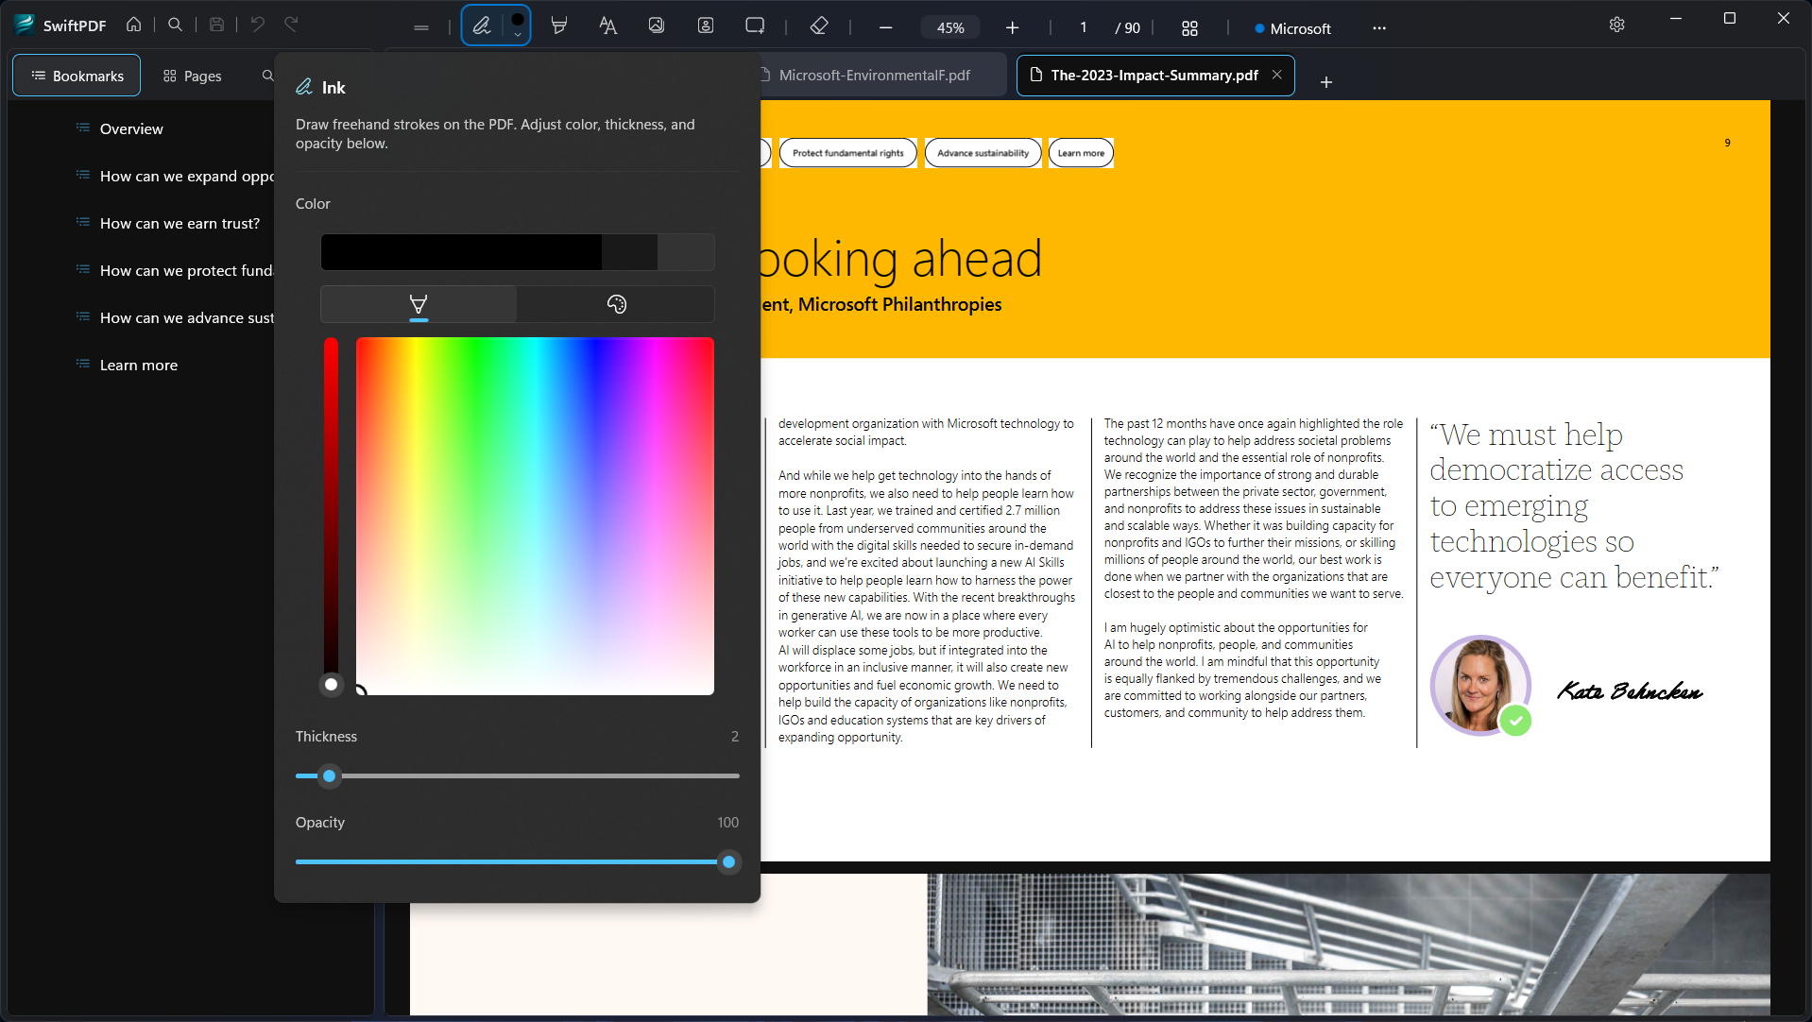Screen dimensions: 1812x1022
Task: Toggle the Bookmarks sidebar panel
Action: 76,75
